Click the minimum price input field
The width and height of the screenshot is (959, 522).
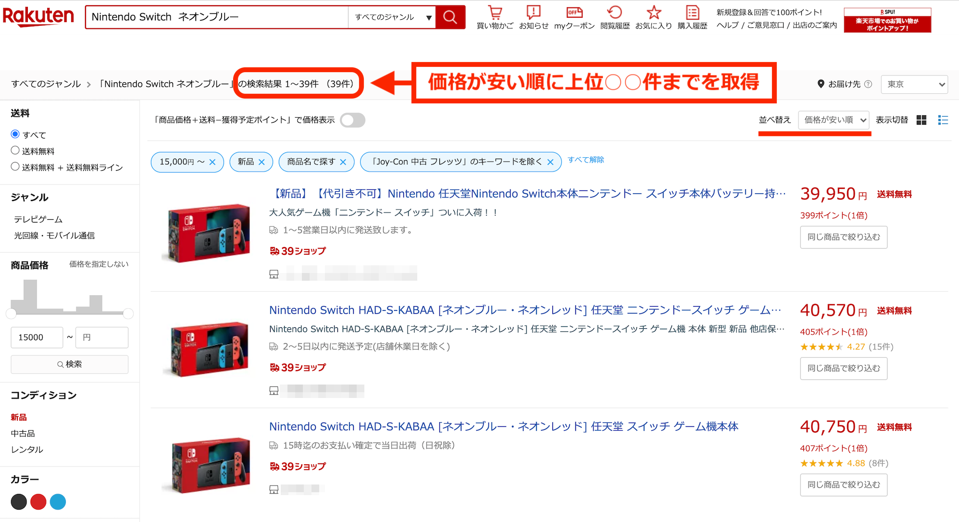[x=37, y=337]
